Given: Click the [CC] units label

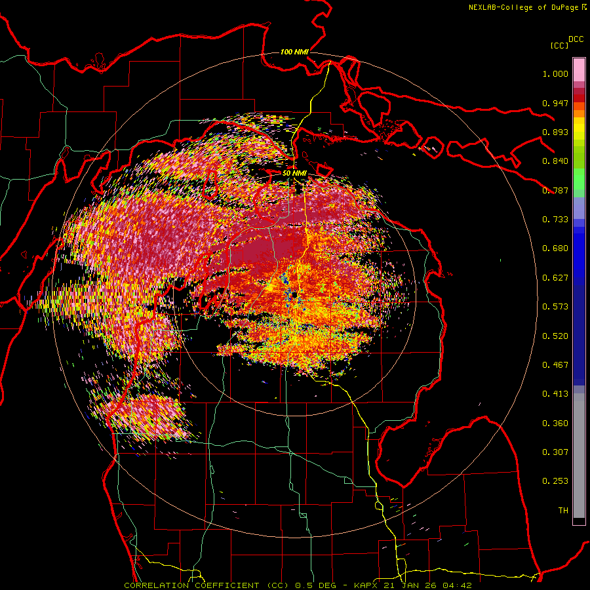Looking at the screenshot, I should 559,45.
